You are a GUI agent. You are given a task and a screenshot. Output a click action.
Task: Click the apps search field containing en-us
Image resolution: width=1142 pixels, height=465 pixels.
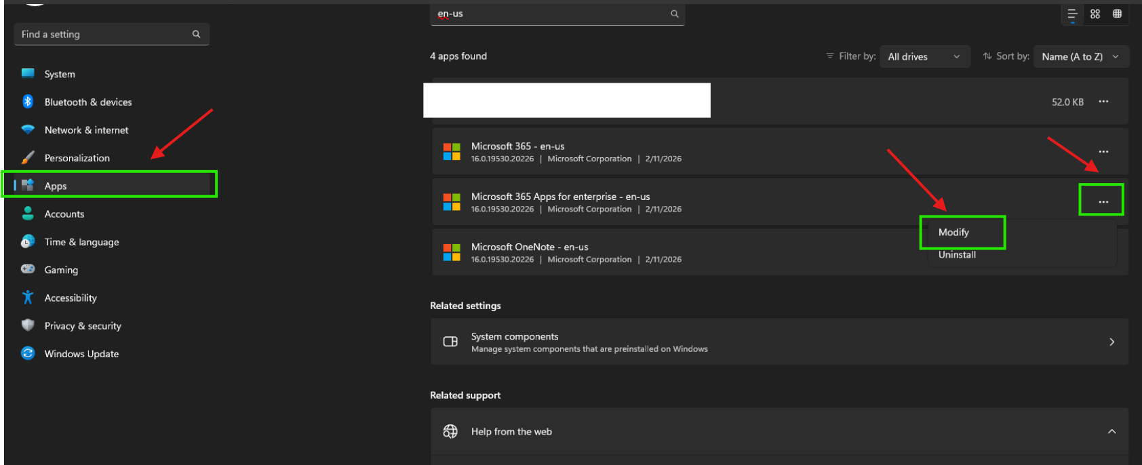point(557,14)
